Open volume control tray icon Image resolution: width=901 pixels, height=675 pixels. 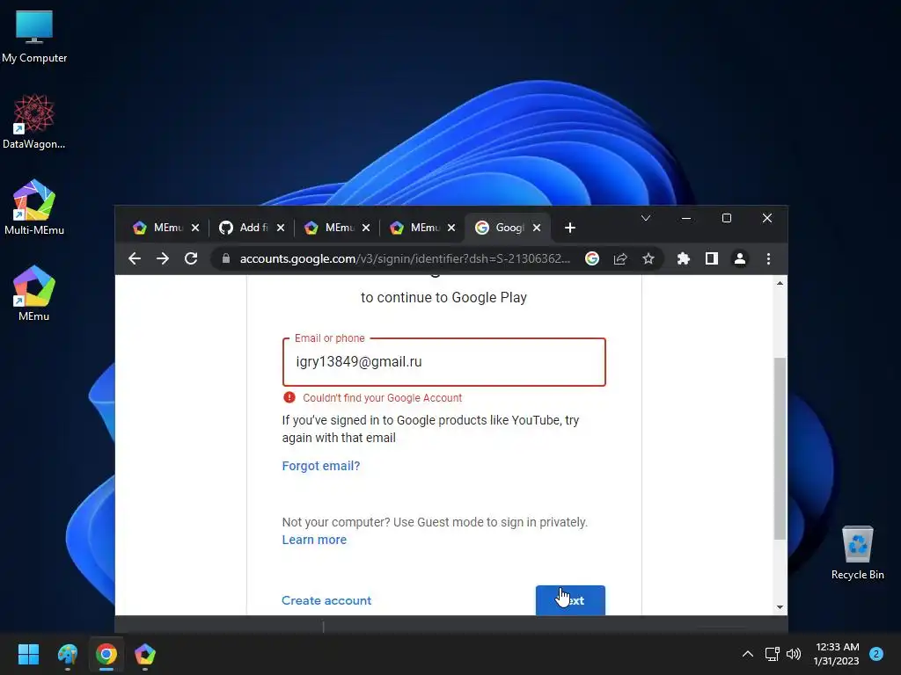click(x=793, y=654)
